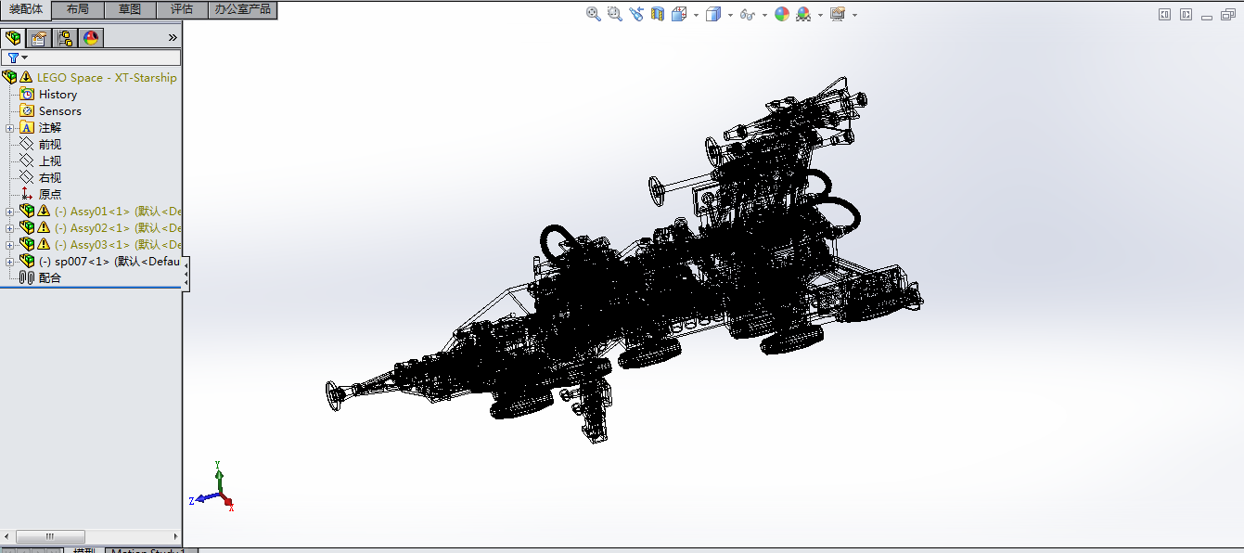Open the FeatureManager design tree tab

click(13, 38)
